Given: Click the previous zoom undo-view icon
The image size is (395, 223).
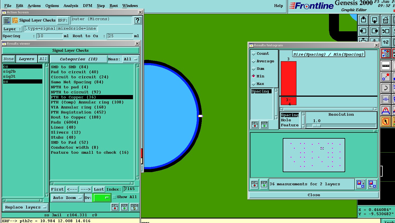Looking at the screenshot, I should [x=386, y=31].
